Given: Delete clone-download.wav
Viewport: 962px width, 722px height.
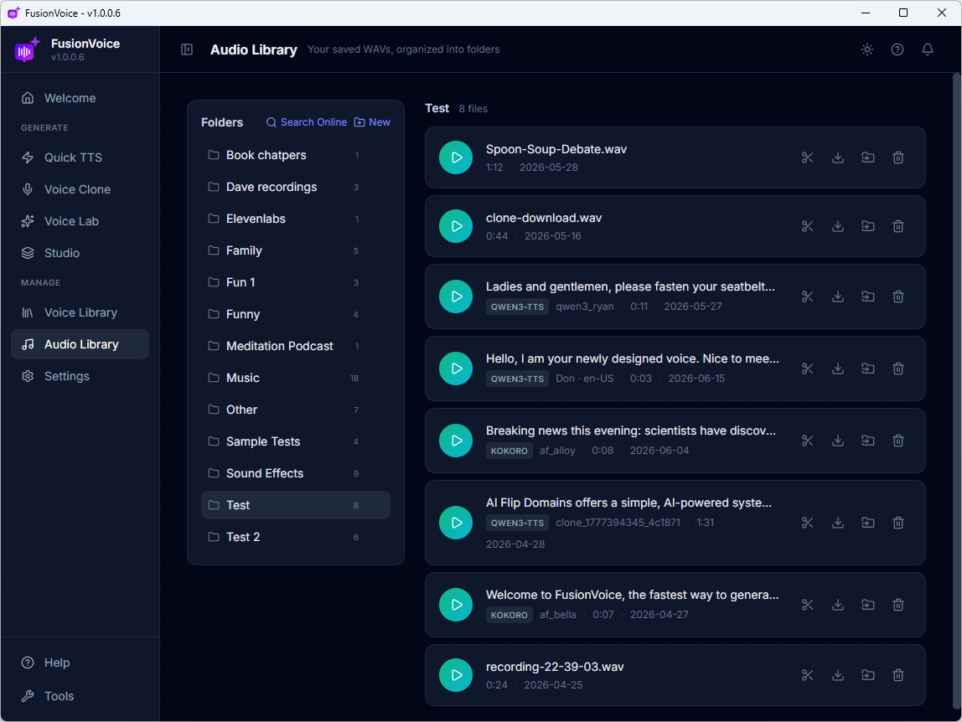Looking at the screenshot, I should [x=898, y=226].
